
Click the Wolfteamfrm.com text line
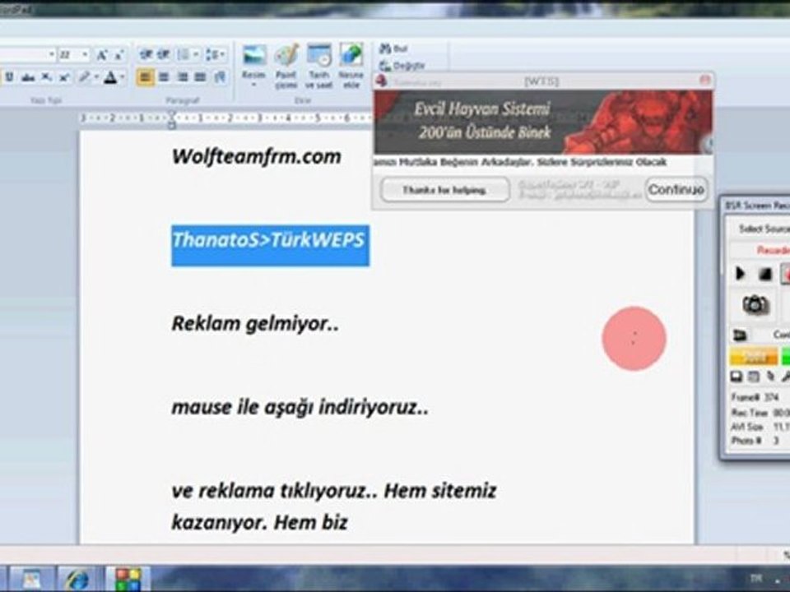point(257,156)
